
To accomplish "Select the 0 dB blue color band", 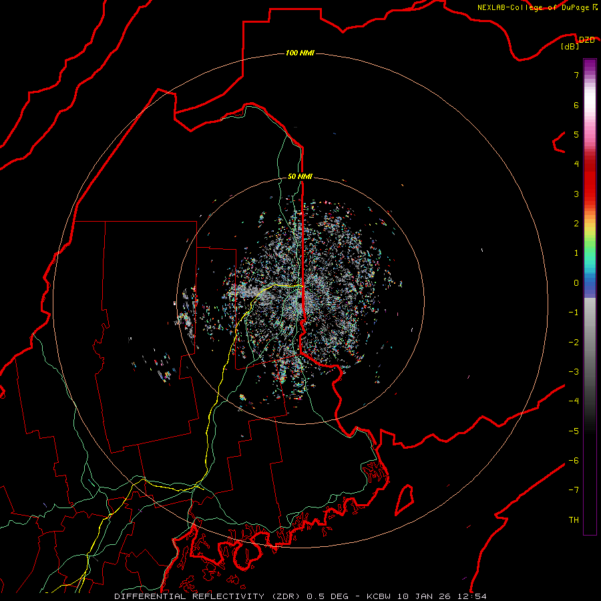I will [590, 282].
